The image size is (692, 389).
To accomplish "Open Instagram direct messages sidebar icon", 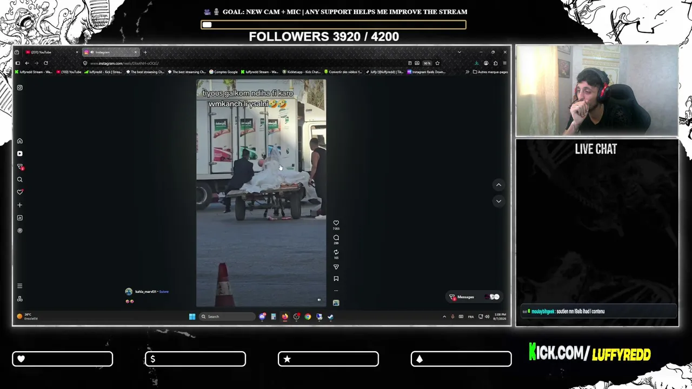I will pos(20,166).
